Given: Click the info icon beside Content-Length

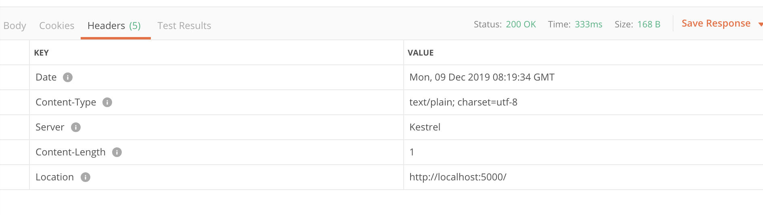Looking at the screenshot, I should click(117, 152).
